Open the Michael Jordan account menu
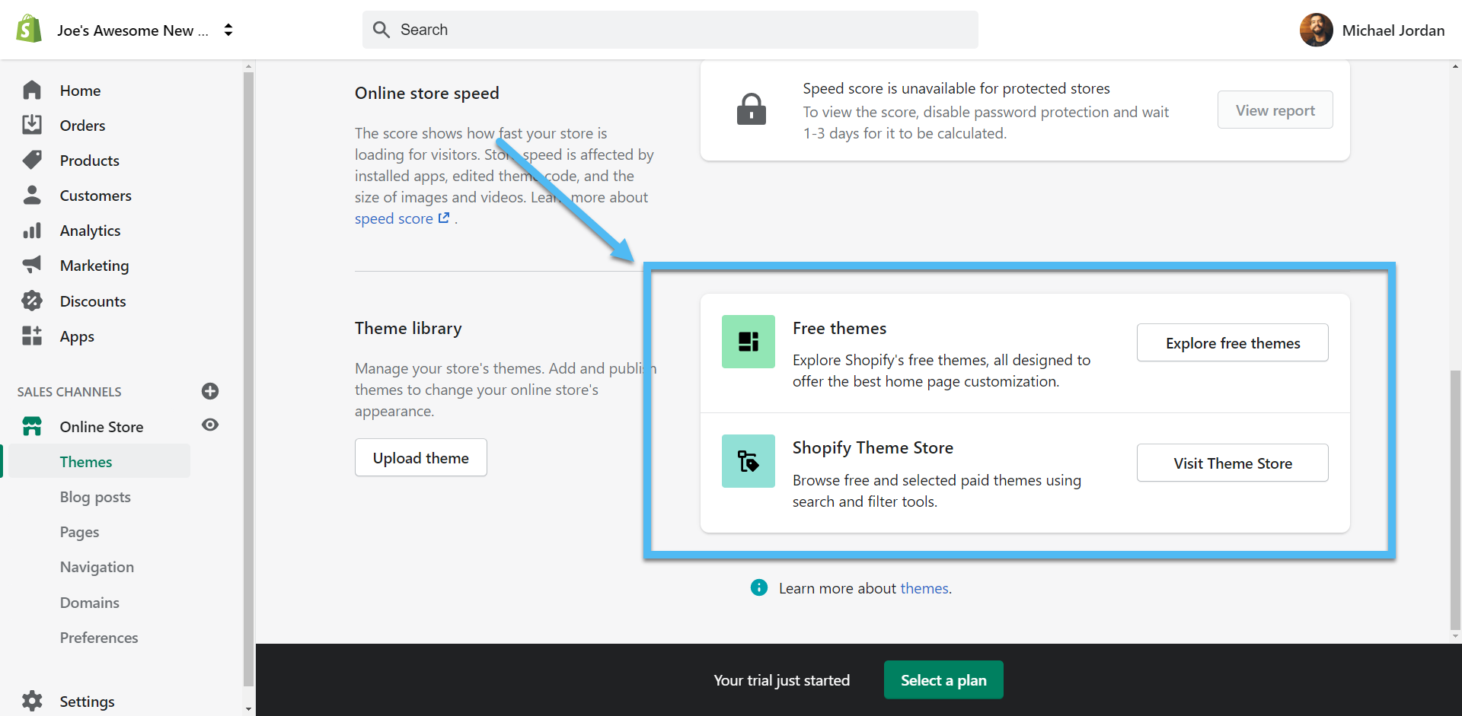Screen dimensions: 1462x716 click(1372, 30)
